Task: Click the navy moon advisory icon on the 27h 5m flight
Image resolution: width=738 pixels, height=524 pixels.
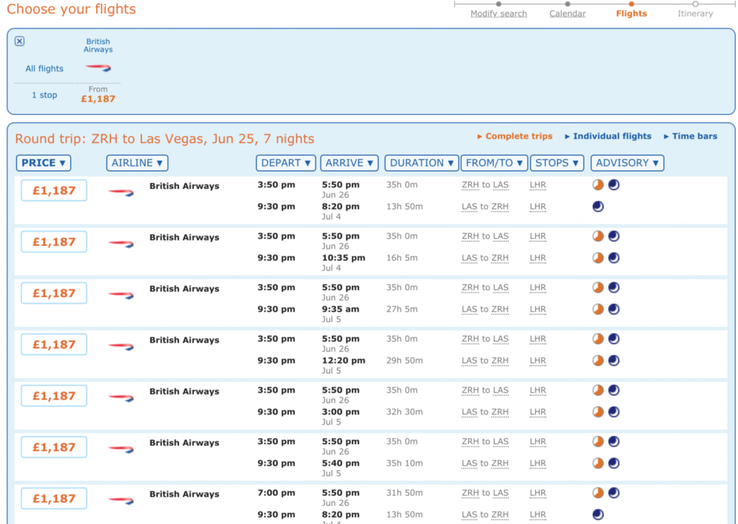Action: [614, 309]
